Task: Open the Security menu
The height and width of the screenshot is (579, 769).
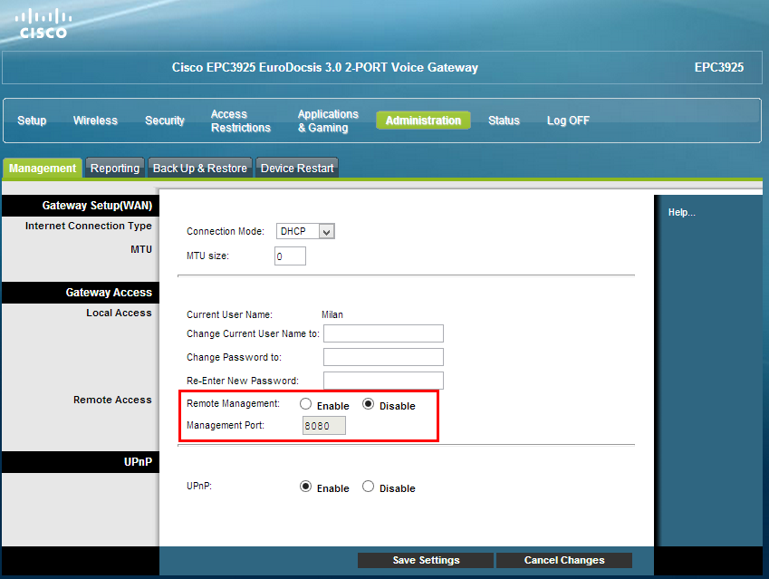Action: 165,121
